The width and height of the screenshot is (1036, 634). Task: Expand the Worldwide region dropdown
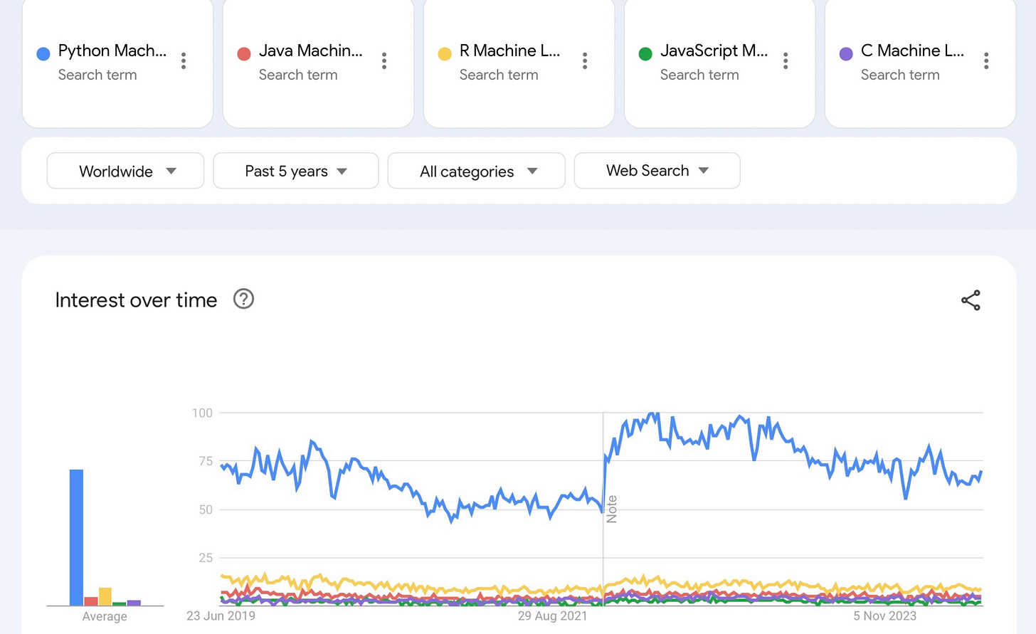pyautogui.click(x=125, y=171)
